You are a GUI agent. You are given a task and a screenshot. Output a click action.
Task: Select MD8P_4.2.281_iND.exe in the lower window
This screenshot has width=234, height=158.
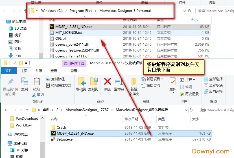click(75, 133)
